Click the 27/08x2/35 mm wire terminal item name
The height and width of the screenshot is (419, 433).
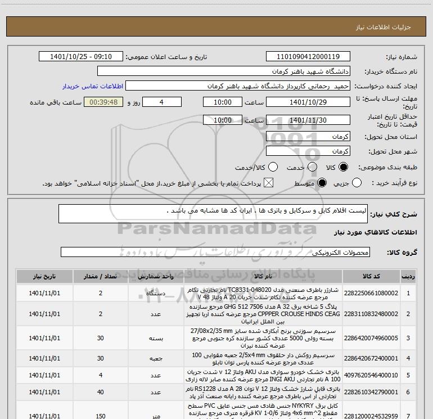coord(263,338)
